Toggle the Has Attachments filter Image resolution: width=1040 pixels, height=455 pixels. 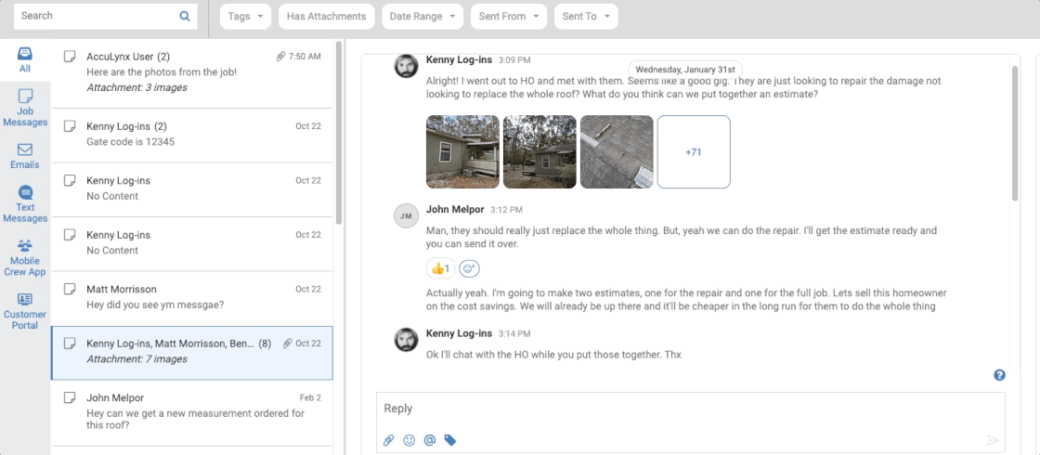pos(326,16)
